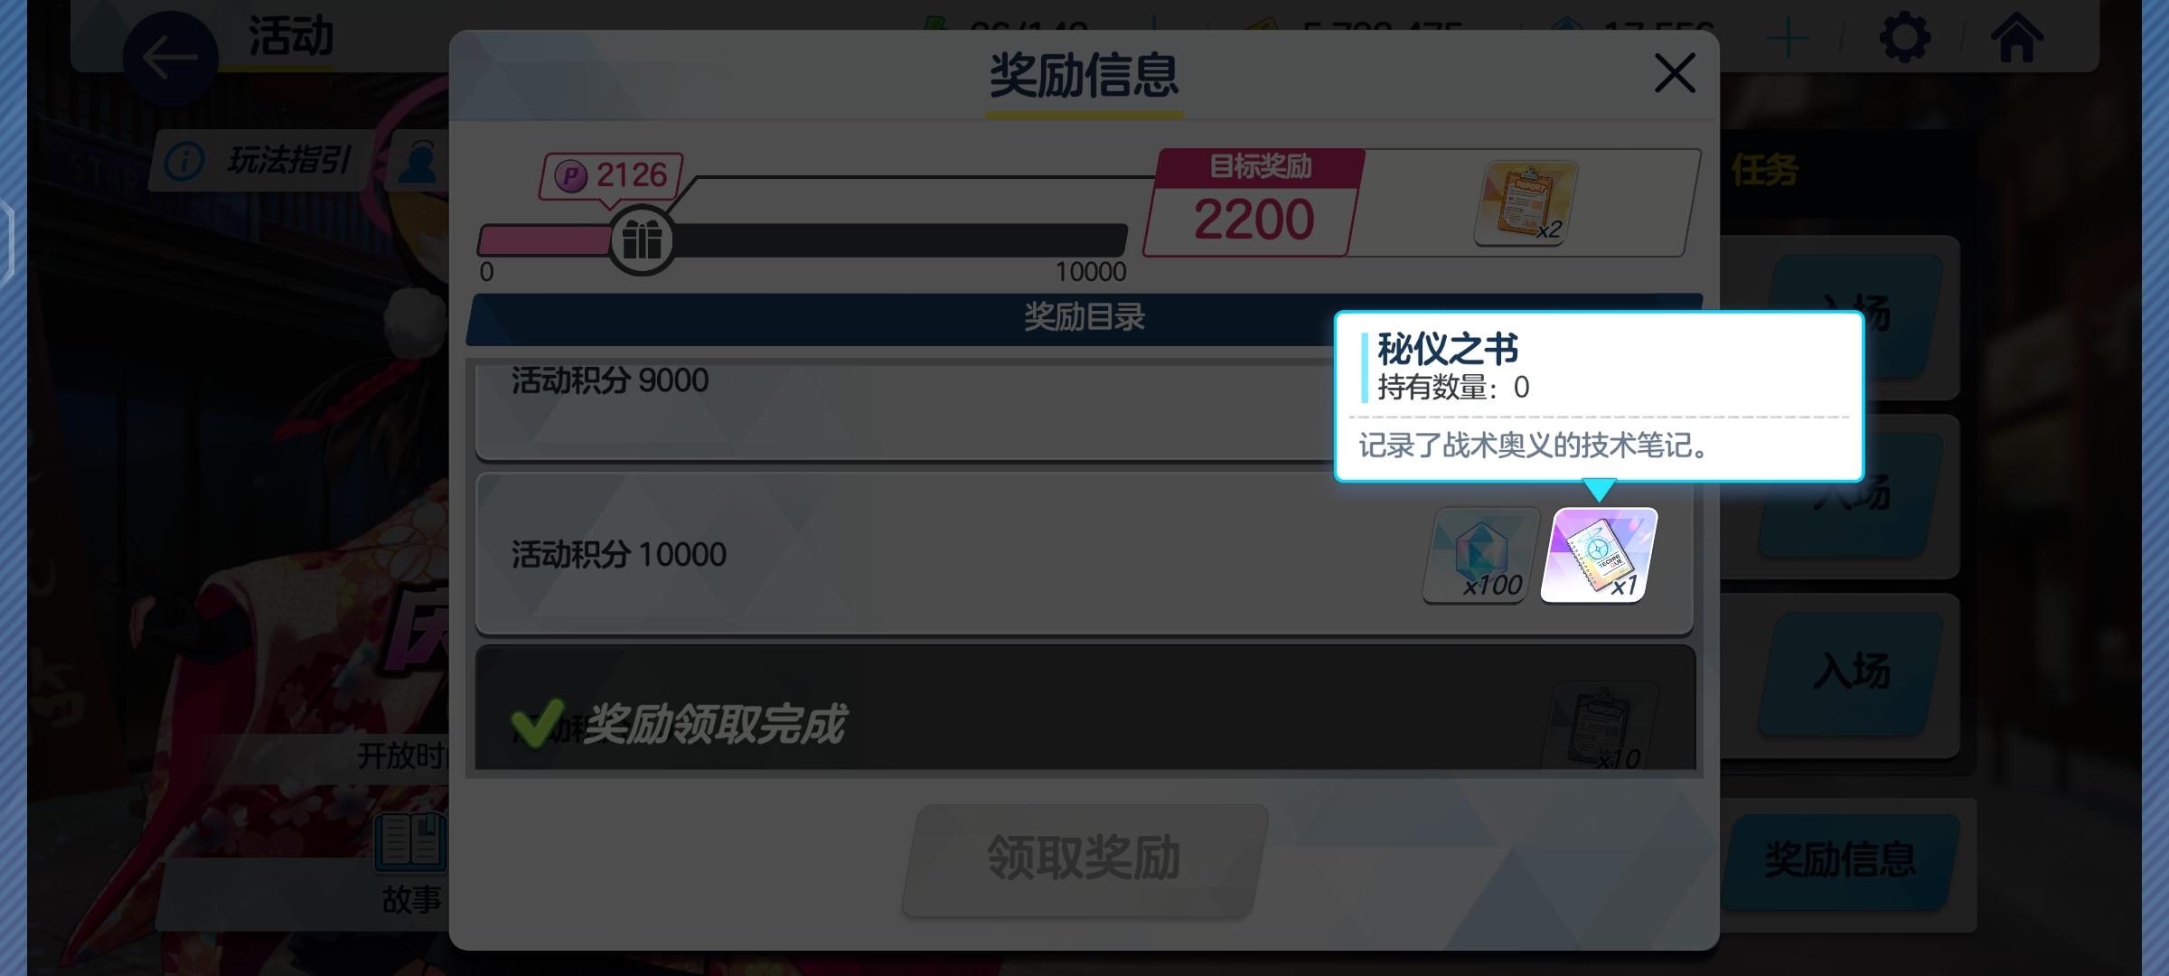
Task: Click the plus icon in the top bar
Action: (x=1787, y=40)
